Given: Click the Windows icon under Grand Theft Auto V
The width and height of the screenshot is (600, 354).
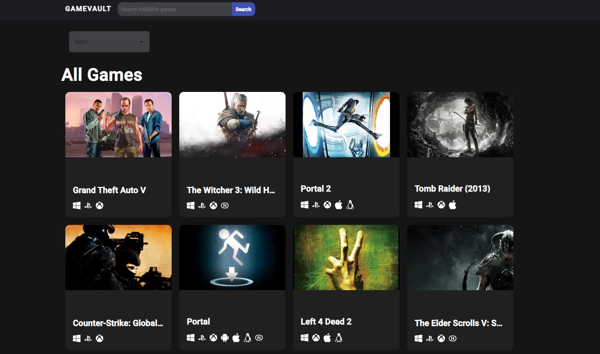Looking at the screenshot, I should [x=77, y=205].
